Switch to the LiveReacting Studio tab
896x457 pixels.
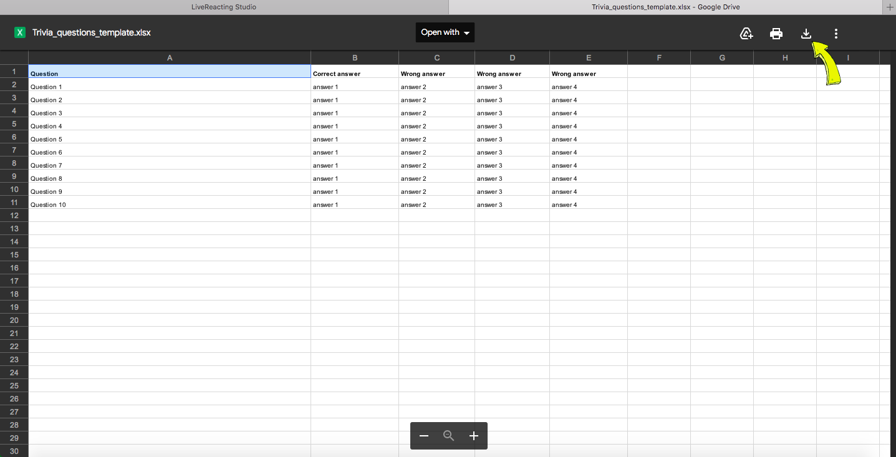(224, 7)
